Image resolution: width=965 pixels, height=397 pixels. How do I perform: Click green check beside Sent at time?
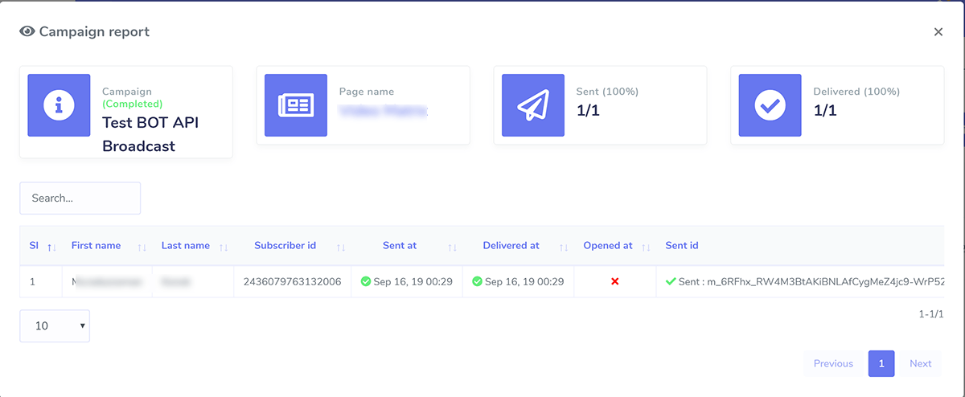pyautogui.click(x=366, y=282)
